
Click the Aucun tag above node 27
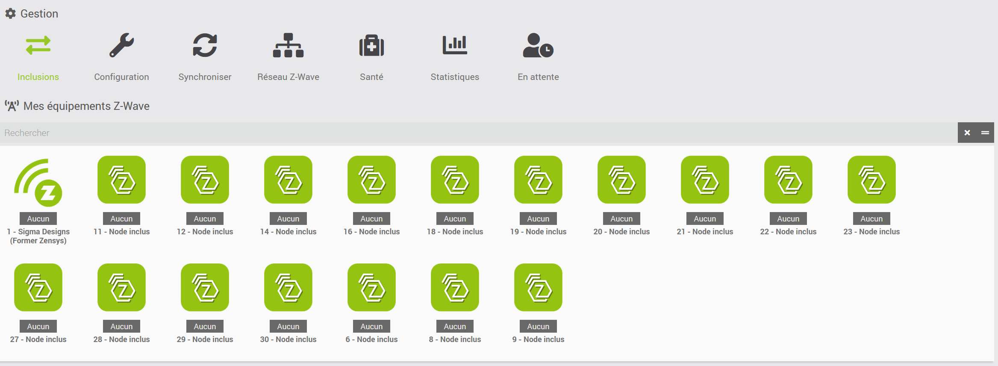pyautogui.click(x=38, y=326)
